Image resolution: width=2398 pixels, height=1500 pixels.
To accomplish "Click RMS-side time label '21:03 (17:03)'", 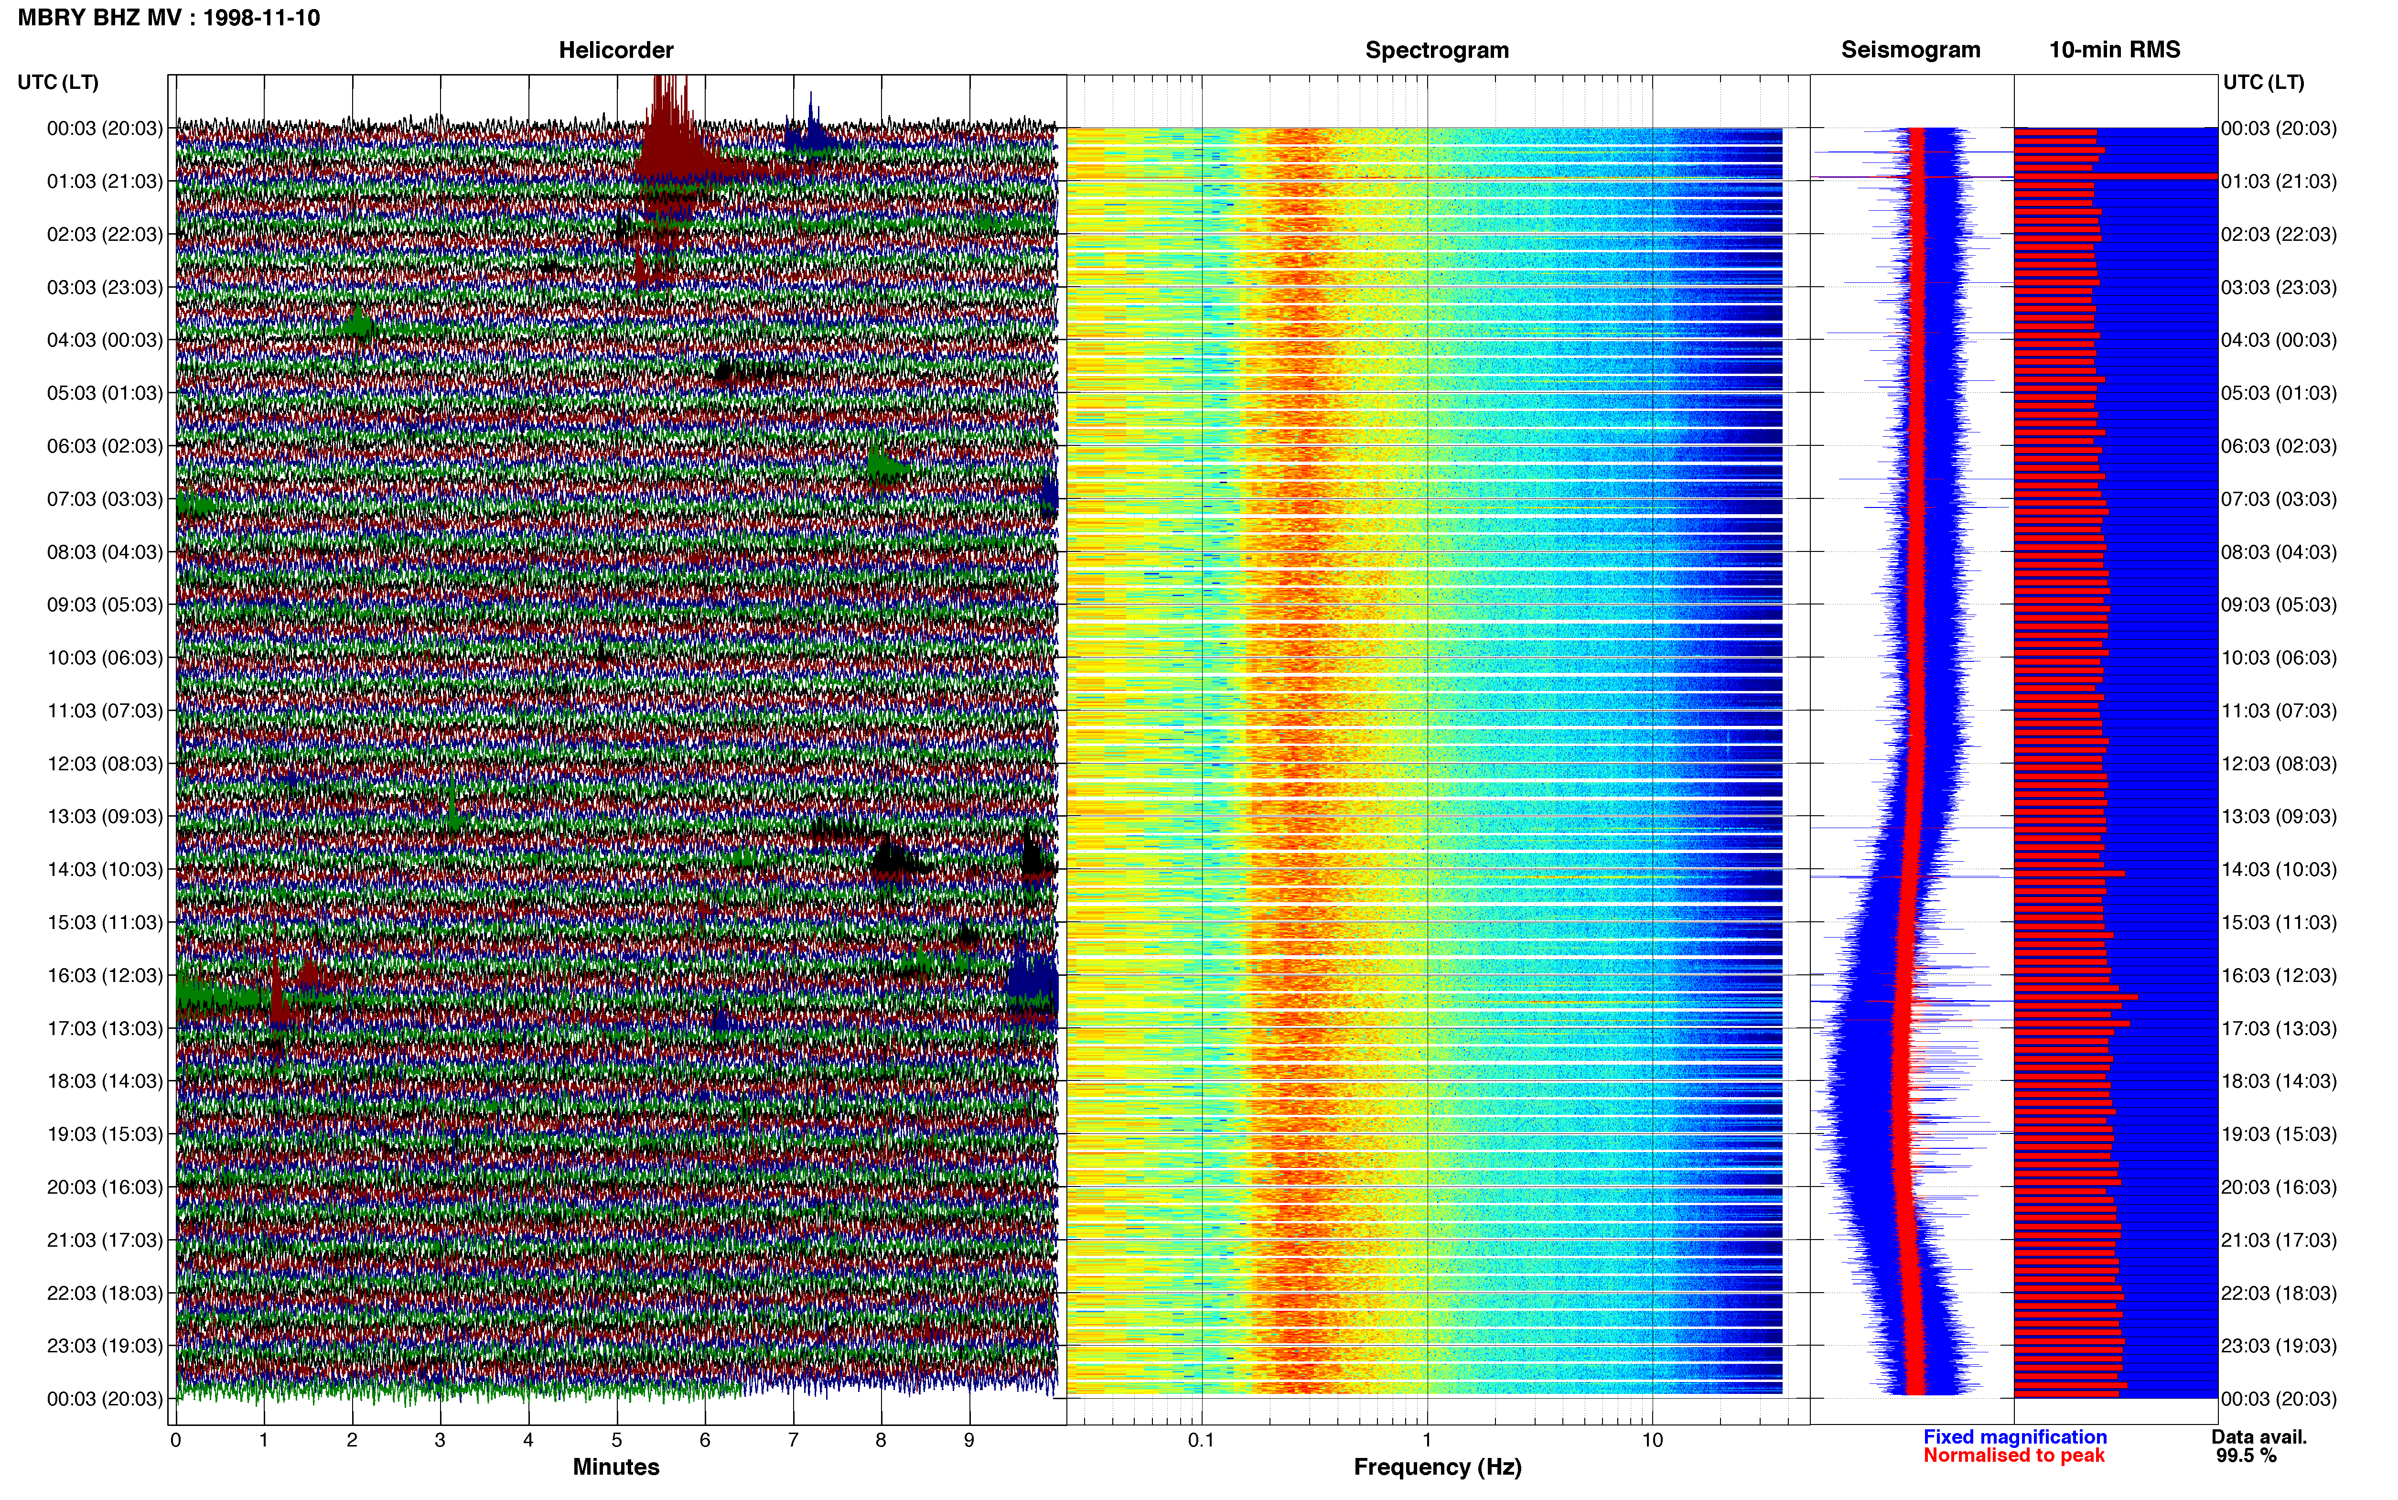I will pyautogui.click(x=2279, y=1240).
